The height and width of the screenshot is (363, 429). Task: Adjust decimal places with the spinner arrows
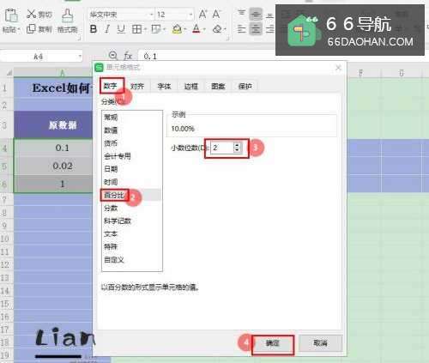click(237, 148)
